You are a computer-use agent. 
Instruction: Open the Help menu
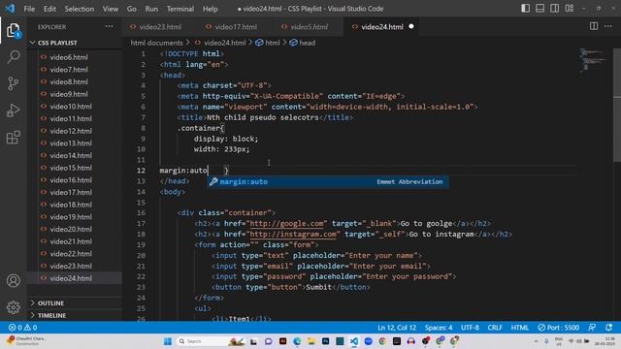pos(211,9)
